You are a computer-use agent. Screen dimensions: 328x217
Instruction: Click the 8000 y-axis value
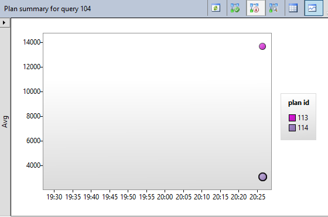pyautogui.click(x=33, y=116)
